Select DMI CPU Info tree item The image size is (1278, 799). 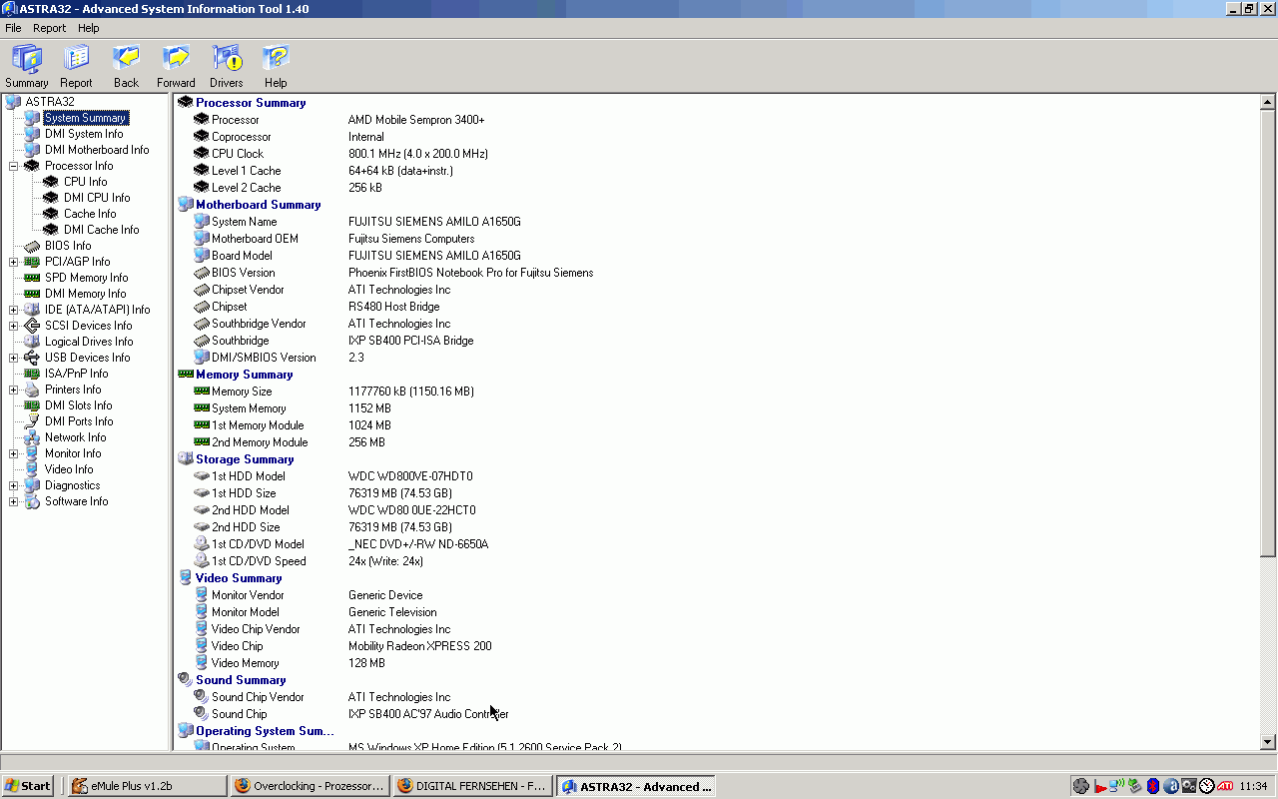tap(97, 198)
